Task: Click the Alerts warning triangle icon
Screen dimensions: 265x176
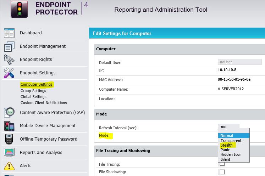Action: tap(9, 166)
